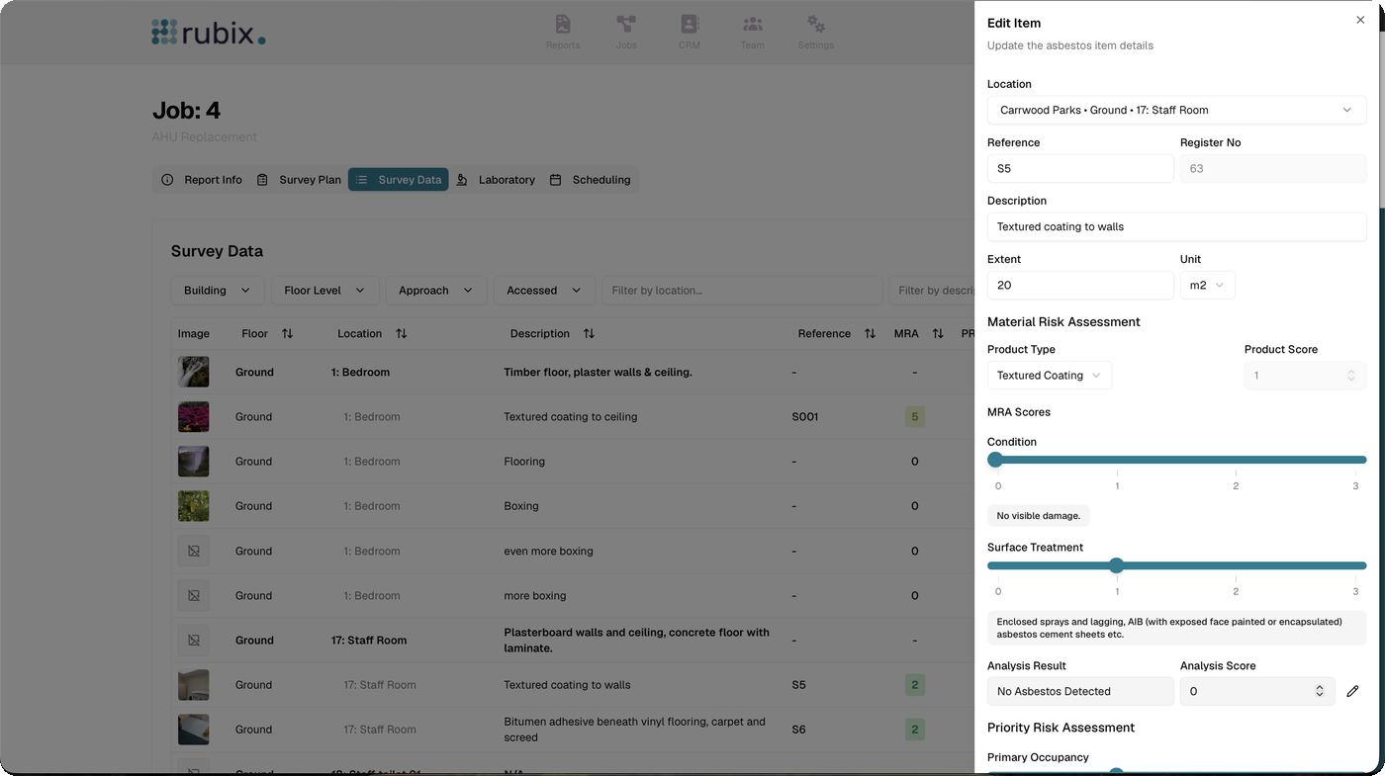
Task: Open the Accessed filter dropdown
Action: point(544,291)
